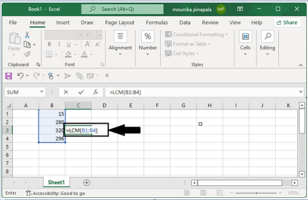Switch to the Insert tab
The image size is (308, 200).
[x=62, y=22]
